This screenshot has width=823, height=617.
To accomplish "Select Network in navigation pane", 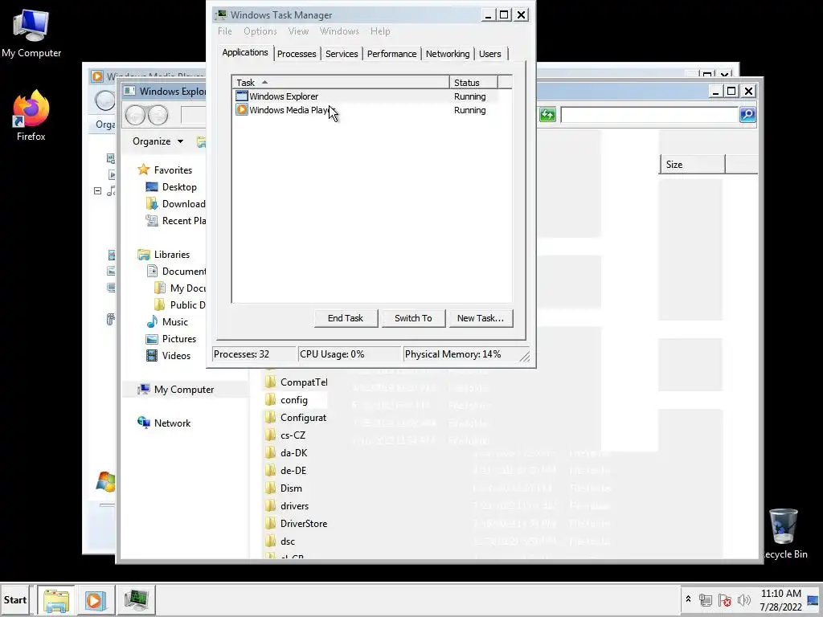I will click(x=164, y=423).
